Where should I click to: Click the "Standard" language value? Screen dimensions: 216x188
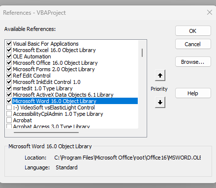click(66, 167)
